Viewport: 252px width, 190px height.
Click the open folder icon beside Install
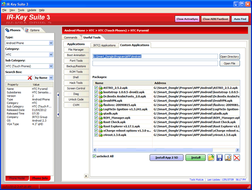(211, 157)
